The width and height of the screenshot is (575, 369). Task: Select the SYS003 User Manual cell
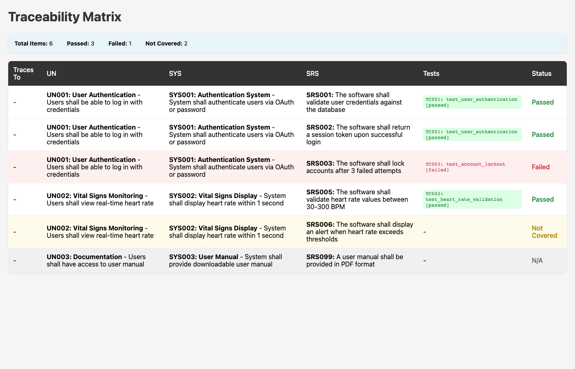pos(233,260)
